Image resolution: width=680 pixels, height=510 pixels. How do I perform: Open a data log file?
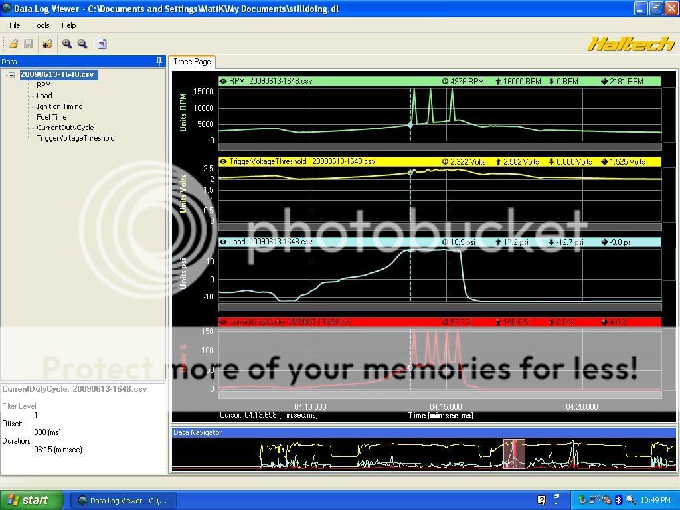[x=13, y=44]
